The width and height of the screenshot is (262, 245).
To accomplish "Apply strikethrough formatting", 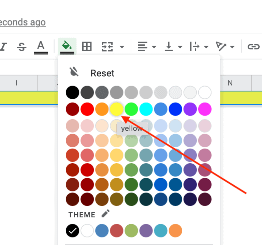I will tap(22, 47).
